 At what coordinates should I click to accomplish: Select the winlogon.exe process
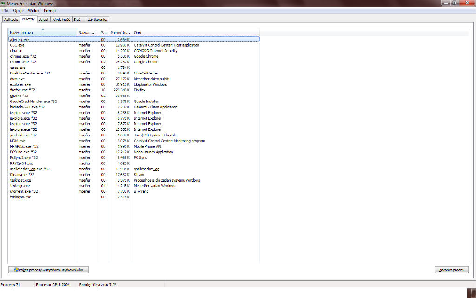(134, 197)
